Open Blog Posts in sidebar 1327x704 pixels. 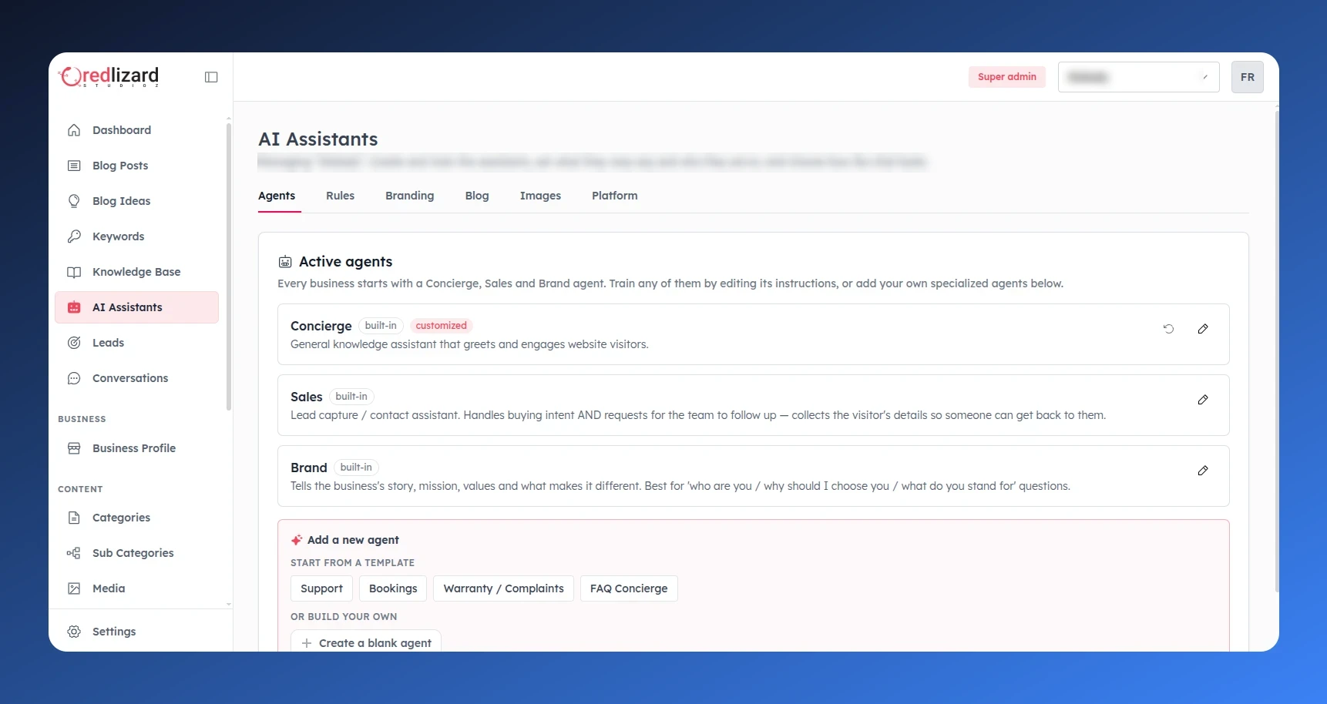point(137,166)
